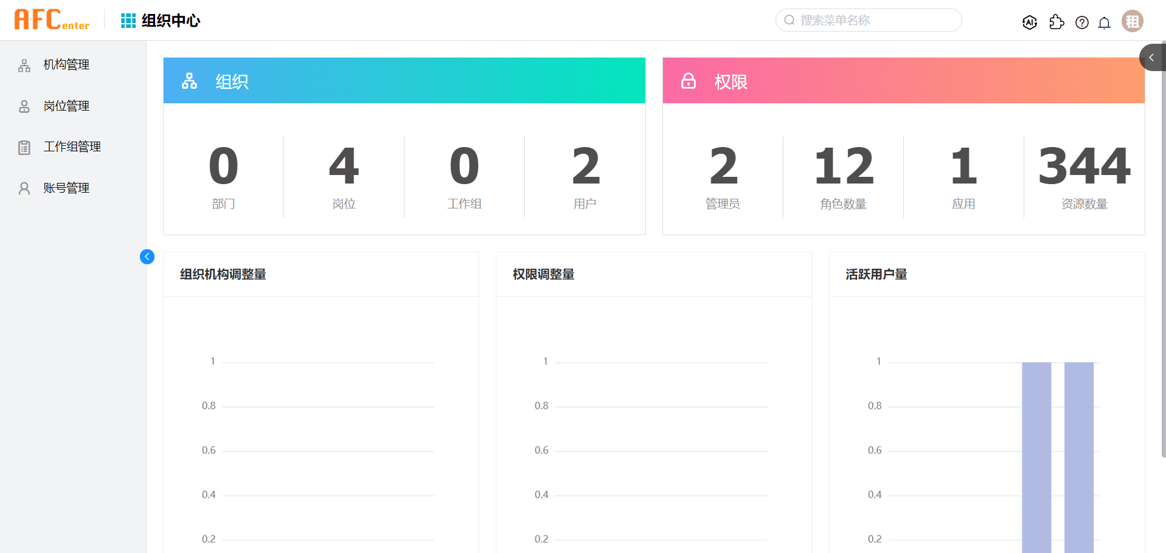Image resolution: width=1166 pixels, height=553 pixels.
Task: Click the organization icon on the 组织 card
Action: (189, 80)
